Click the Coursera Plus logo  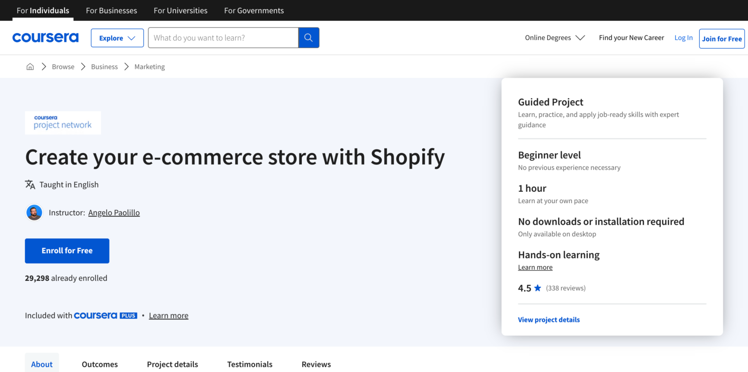pyautogui.click(x=106, y=315)
